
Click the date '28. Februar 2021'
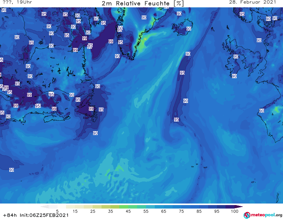(x=252, y=2)
